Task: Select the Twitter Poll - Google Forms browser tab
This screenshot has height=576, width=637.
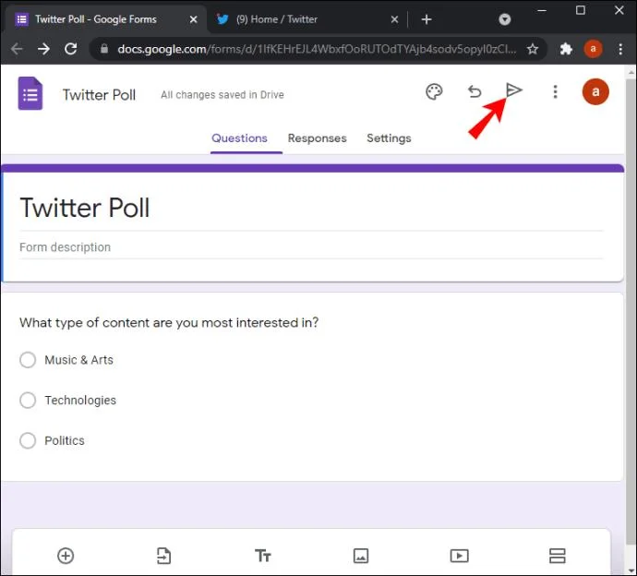Action: click(105, 19)
